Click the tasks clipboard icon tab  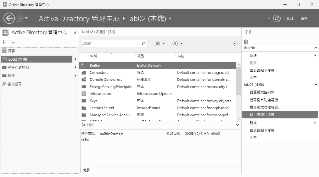point(246,42)
